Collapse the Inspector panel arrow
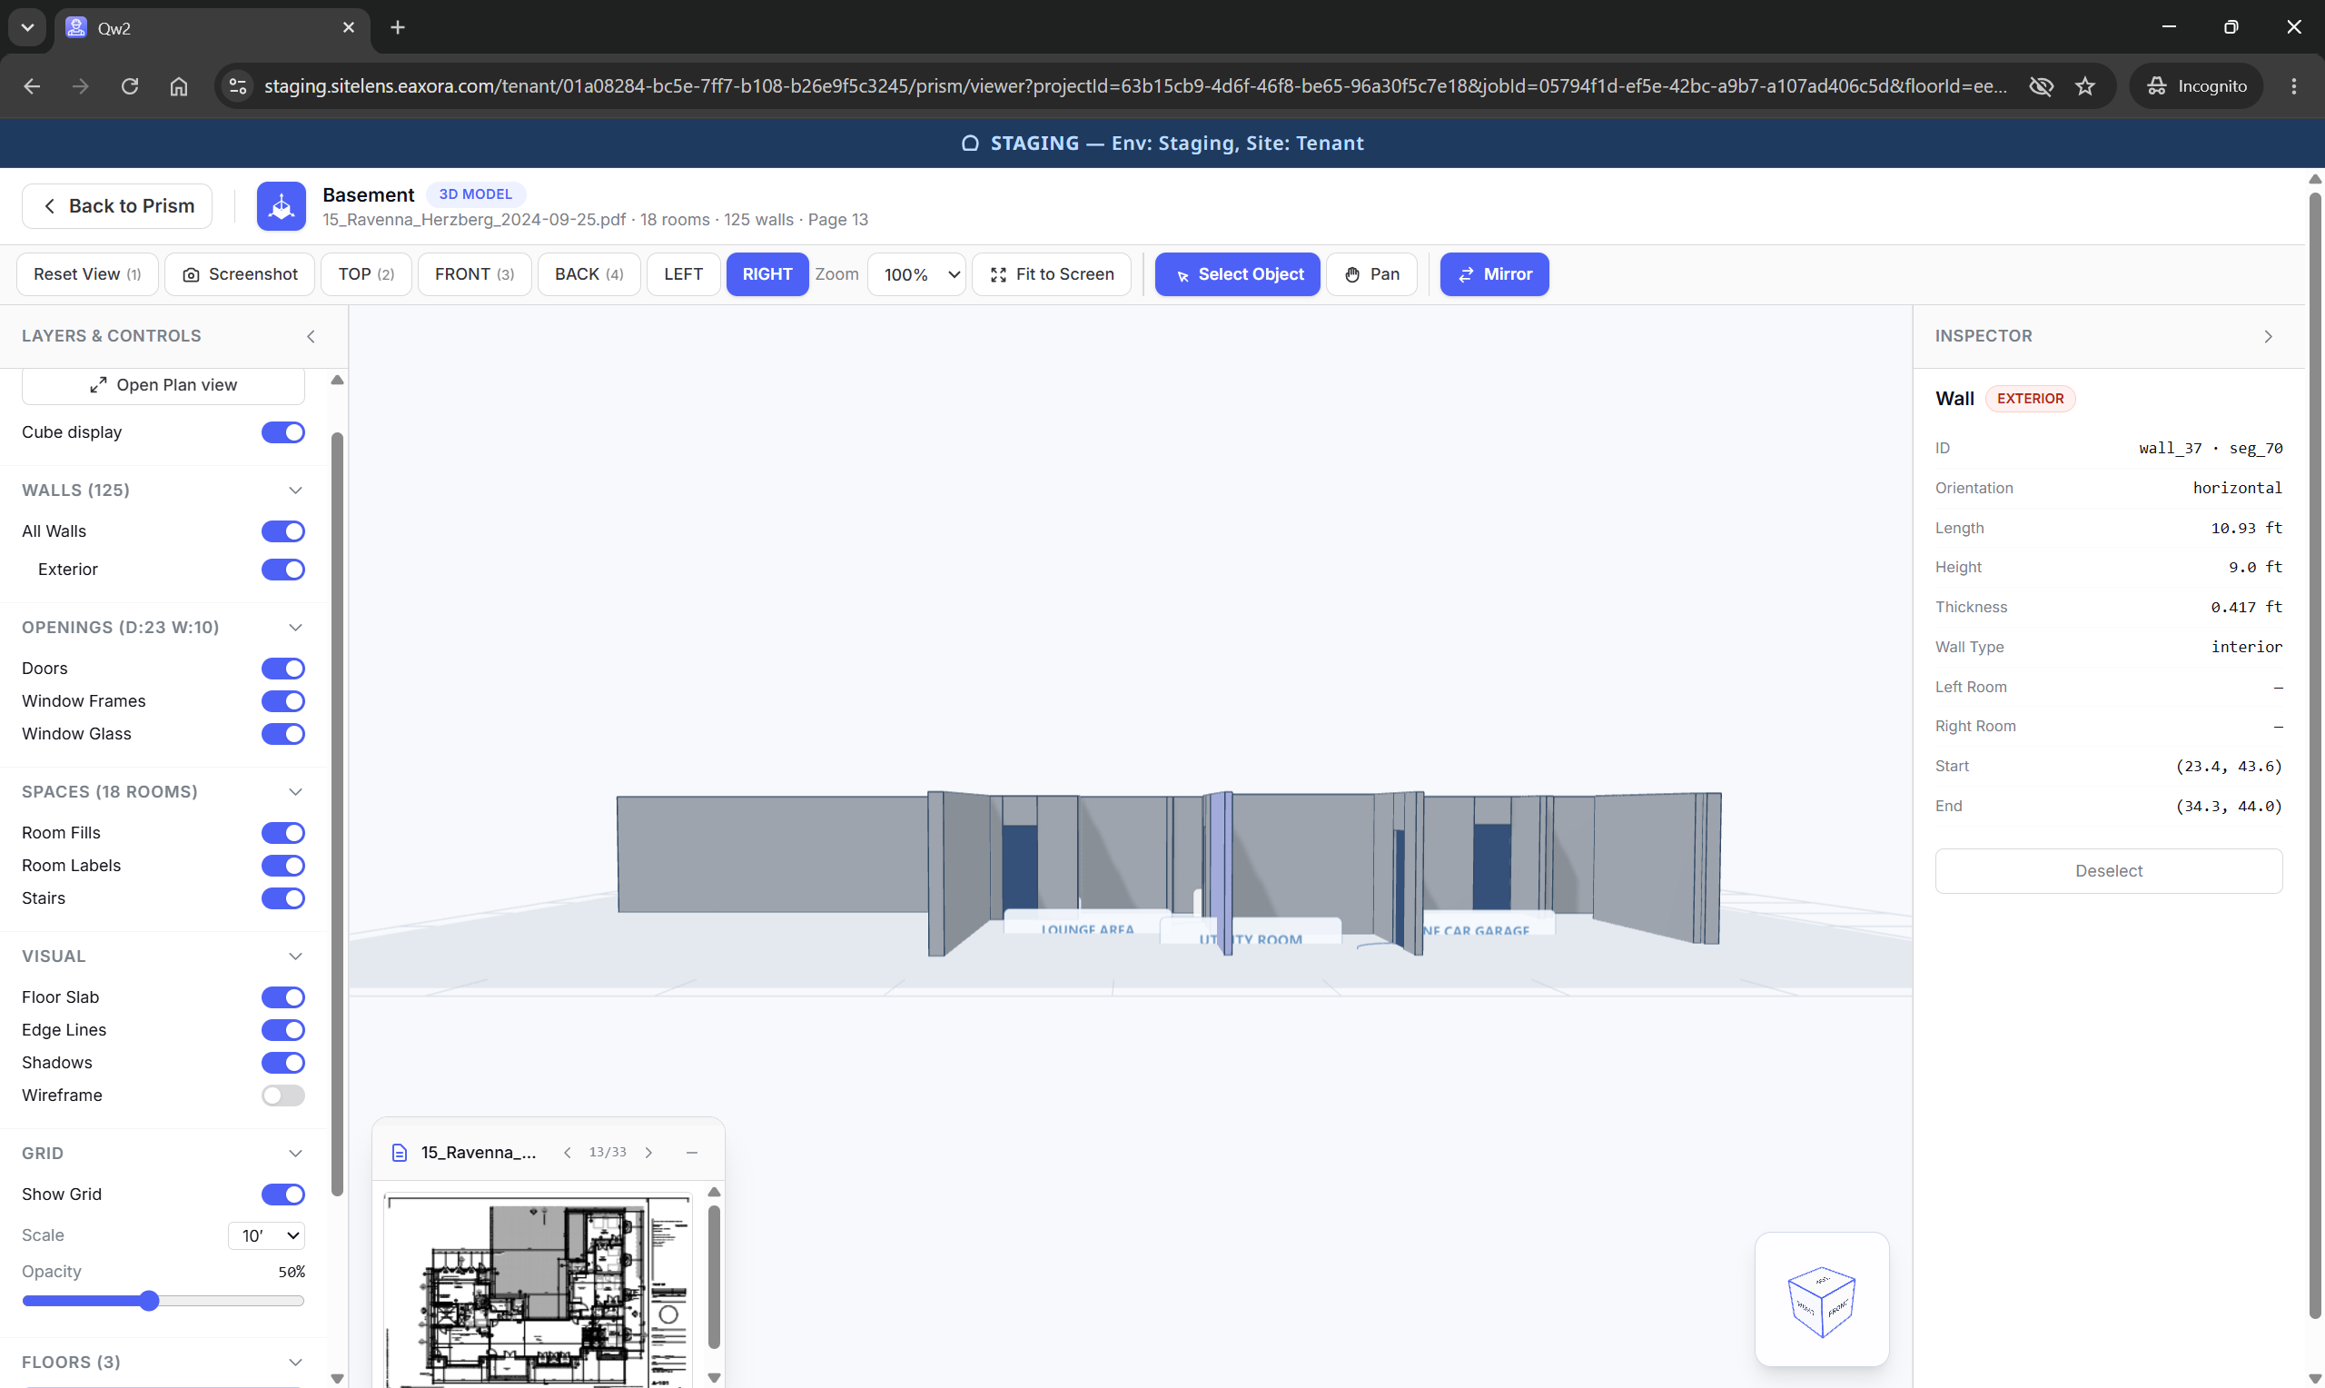Image resolution: width=2325 pixels, height=1388 pixels. [2268, 336]
